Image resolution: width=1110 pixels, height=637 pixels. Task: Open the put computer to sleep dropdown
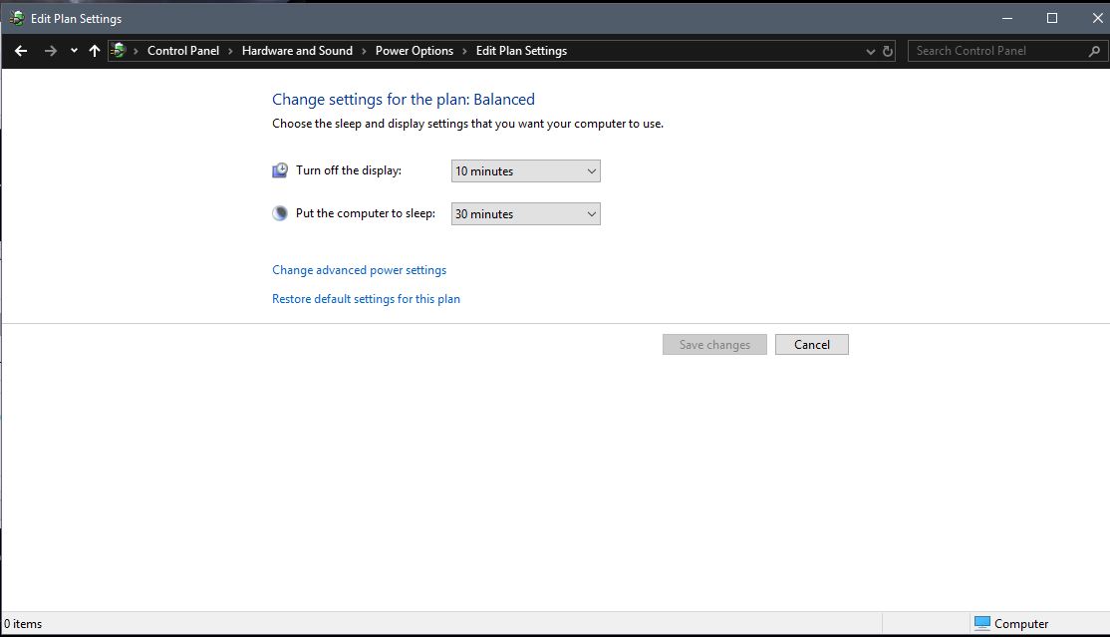[525, 213]
